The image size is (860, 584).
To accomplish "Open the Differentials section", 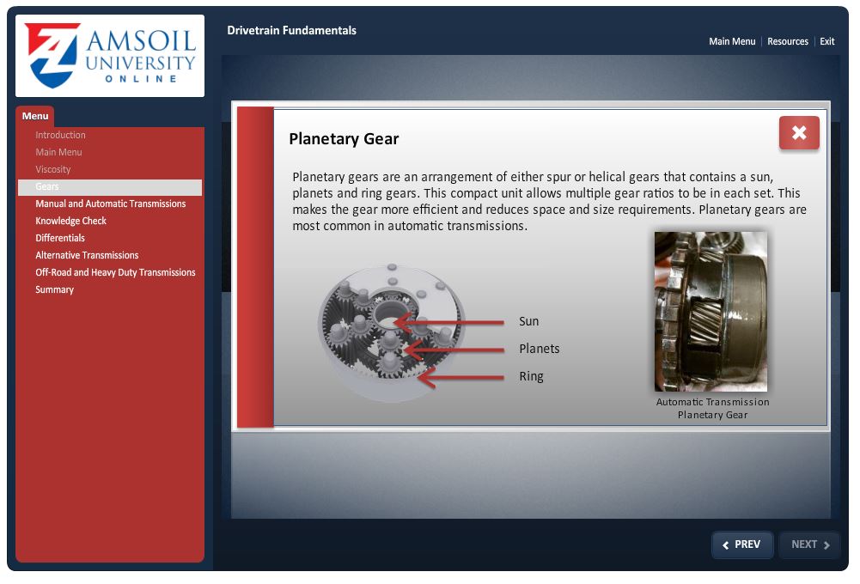I will 60,238.
